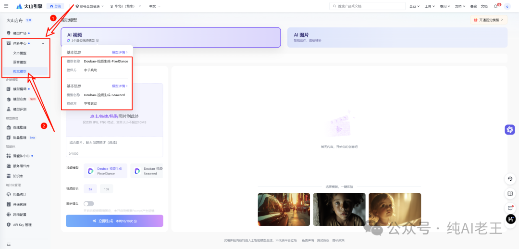Open the 企业 menu
519x249 pixels.
click(x=414, y=6)
